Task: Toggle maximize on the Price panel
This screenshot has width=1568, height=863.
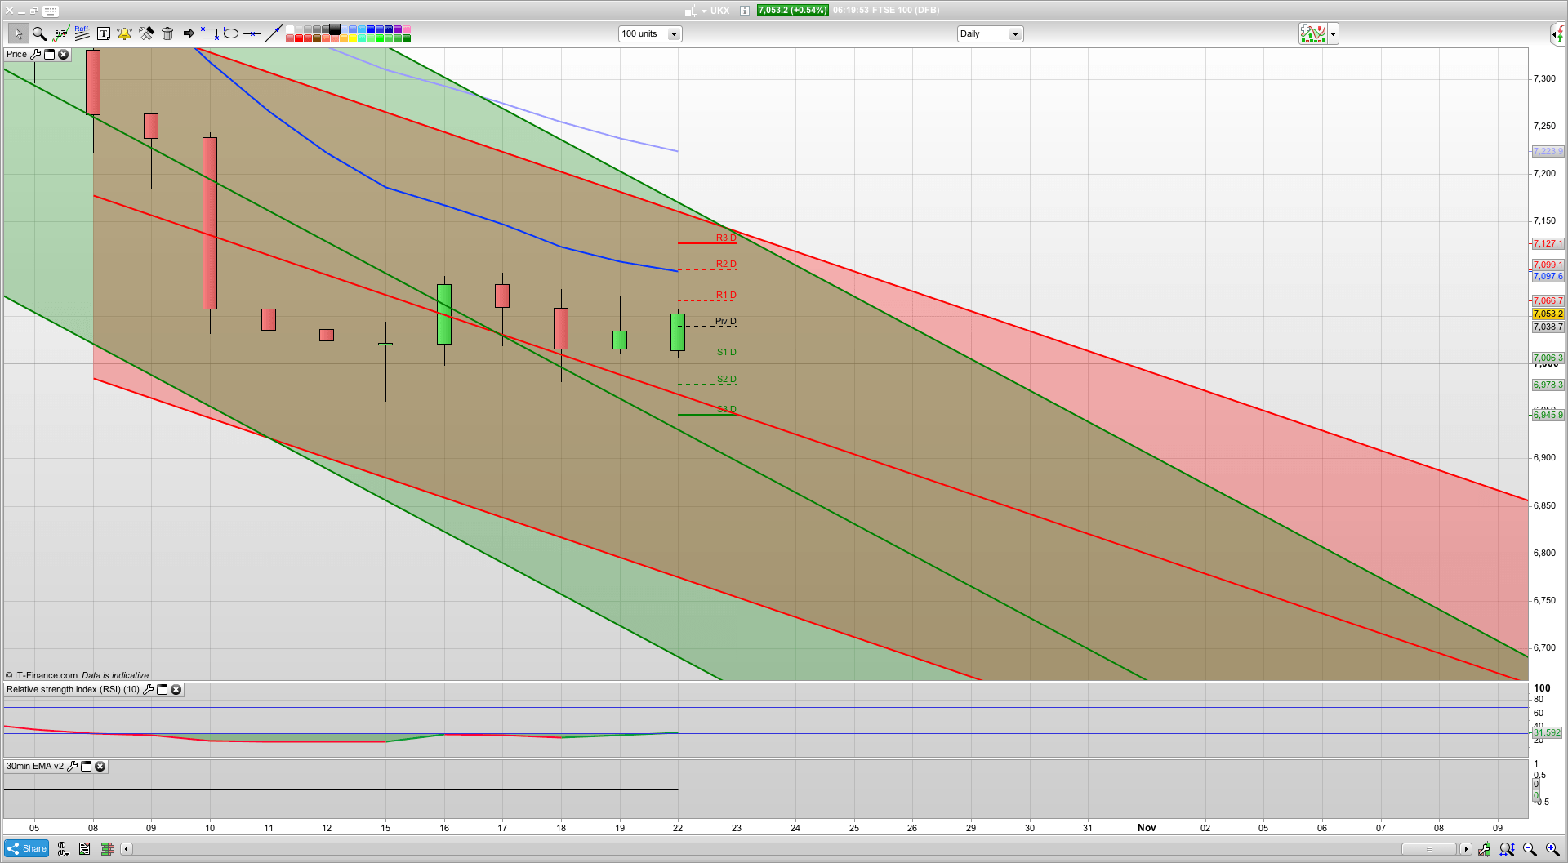Action: coord(49,55)
